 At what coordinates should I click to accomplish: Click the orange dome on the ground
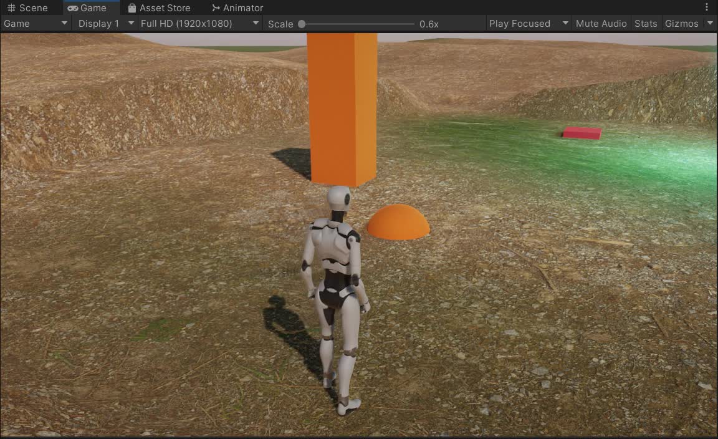coord(398,223)
